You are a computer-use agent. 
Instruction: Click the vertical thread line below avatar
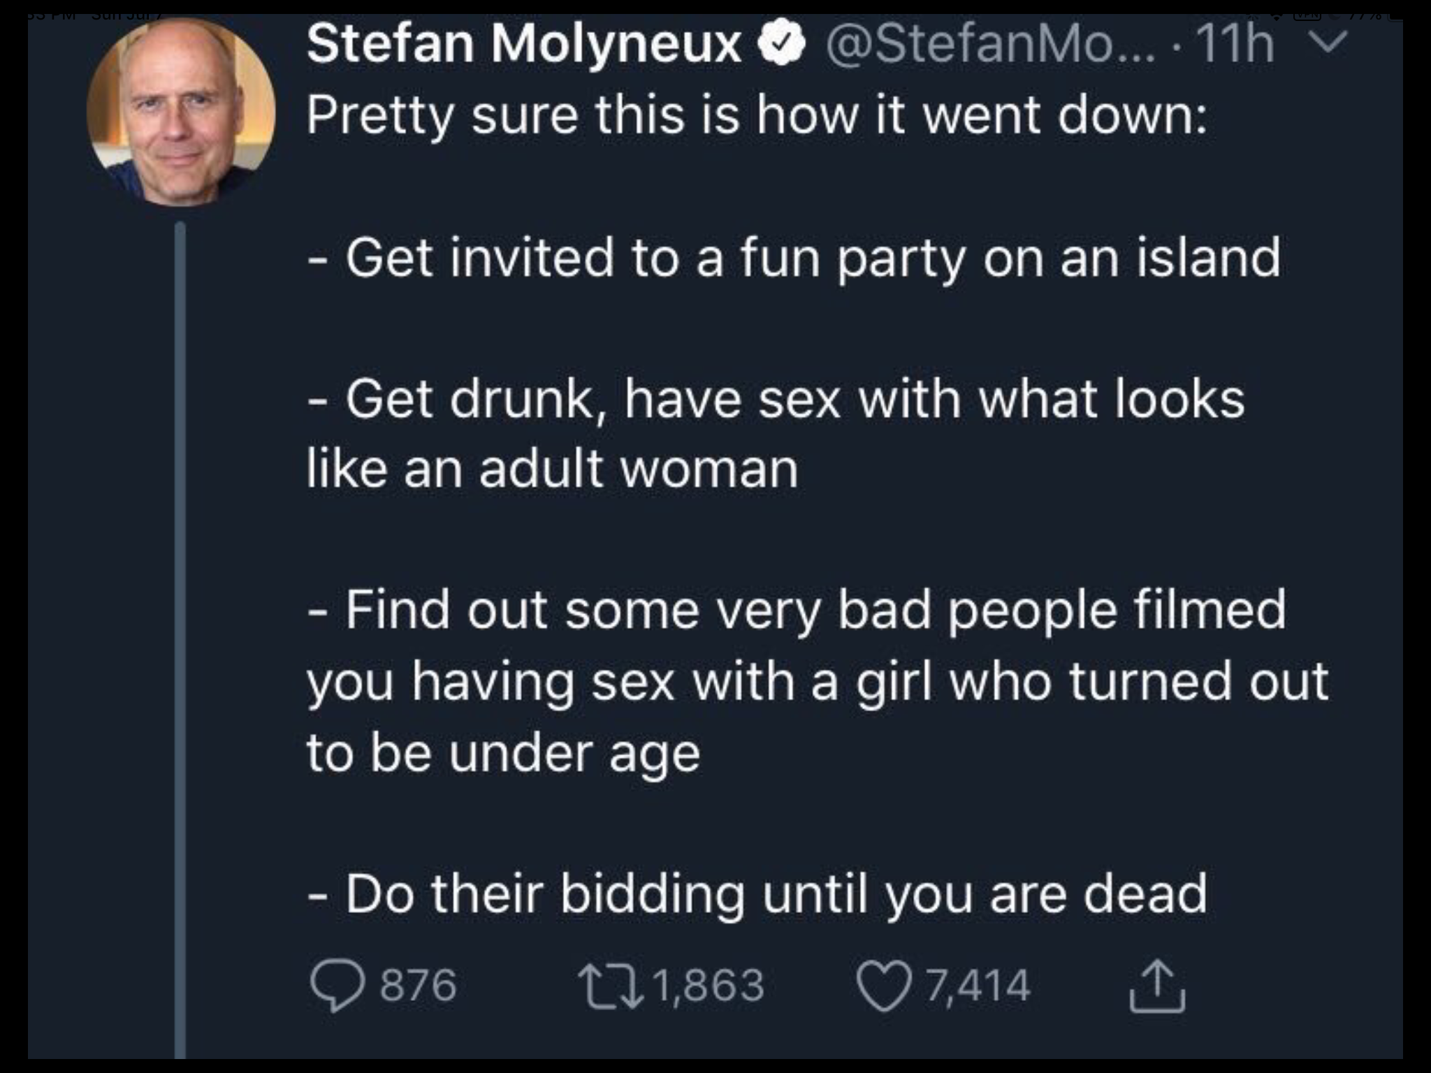click(x=180, y=629)
